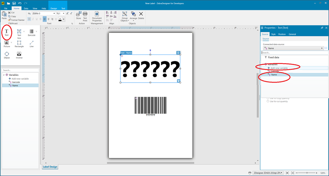Image resolution: width=329 pixels, height=176 pixels.
Task: Click 'Add new variable' in data source list
Action: pos(295,68)
